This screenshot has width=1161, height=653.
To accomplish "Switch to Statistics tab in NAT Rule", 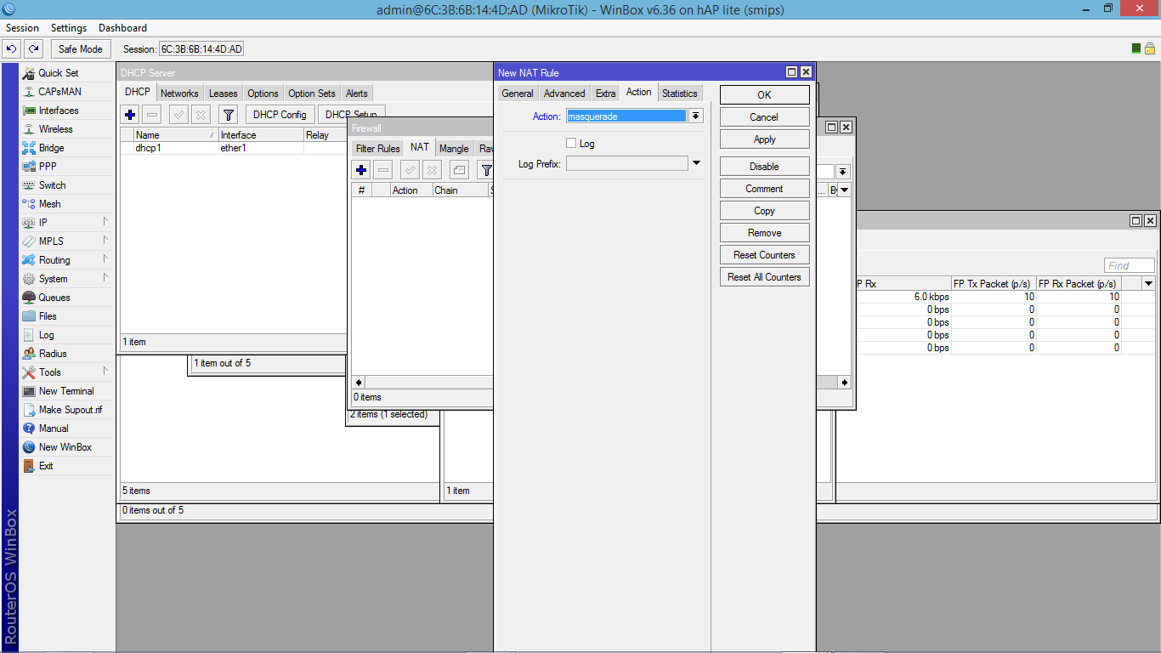I will (680, 94).
